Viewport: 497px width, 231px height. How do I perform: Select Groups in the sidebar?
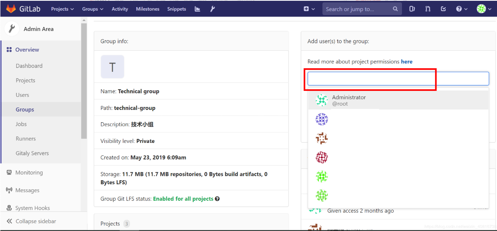click(25, 110)
